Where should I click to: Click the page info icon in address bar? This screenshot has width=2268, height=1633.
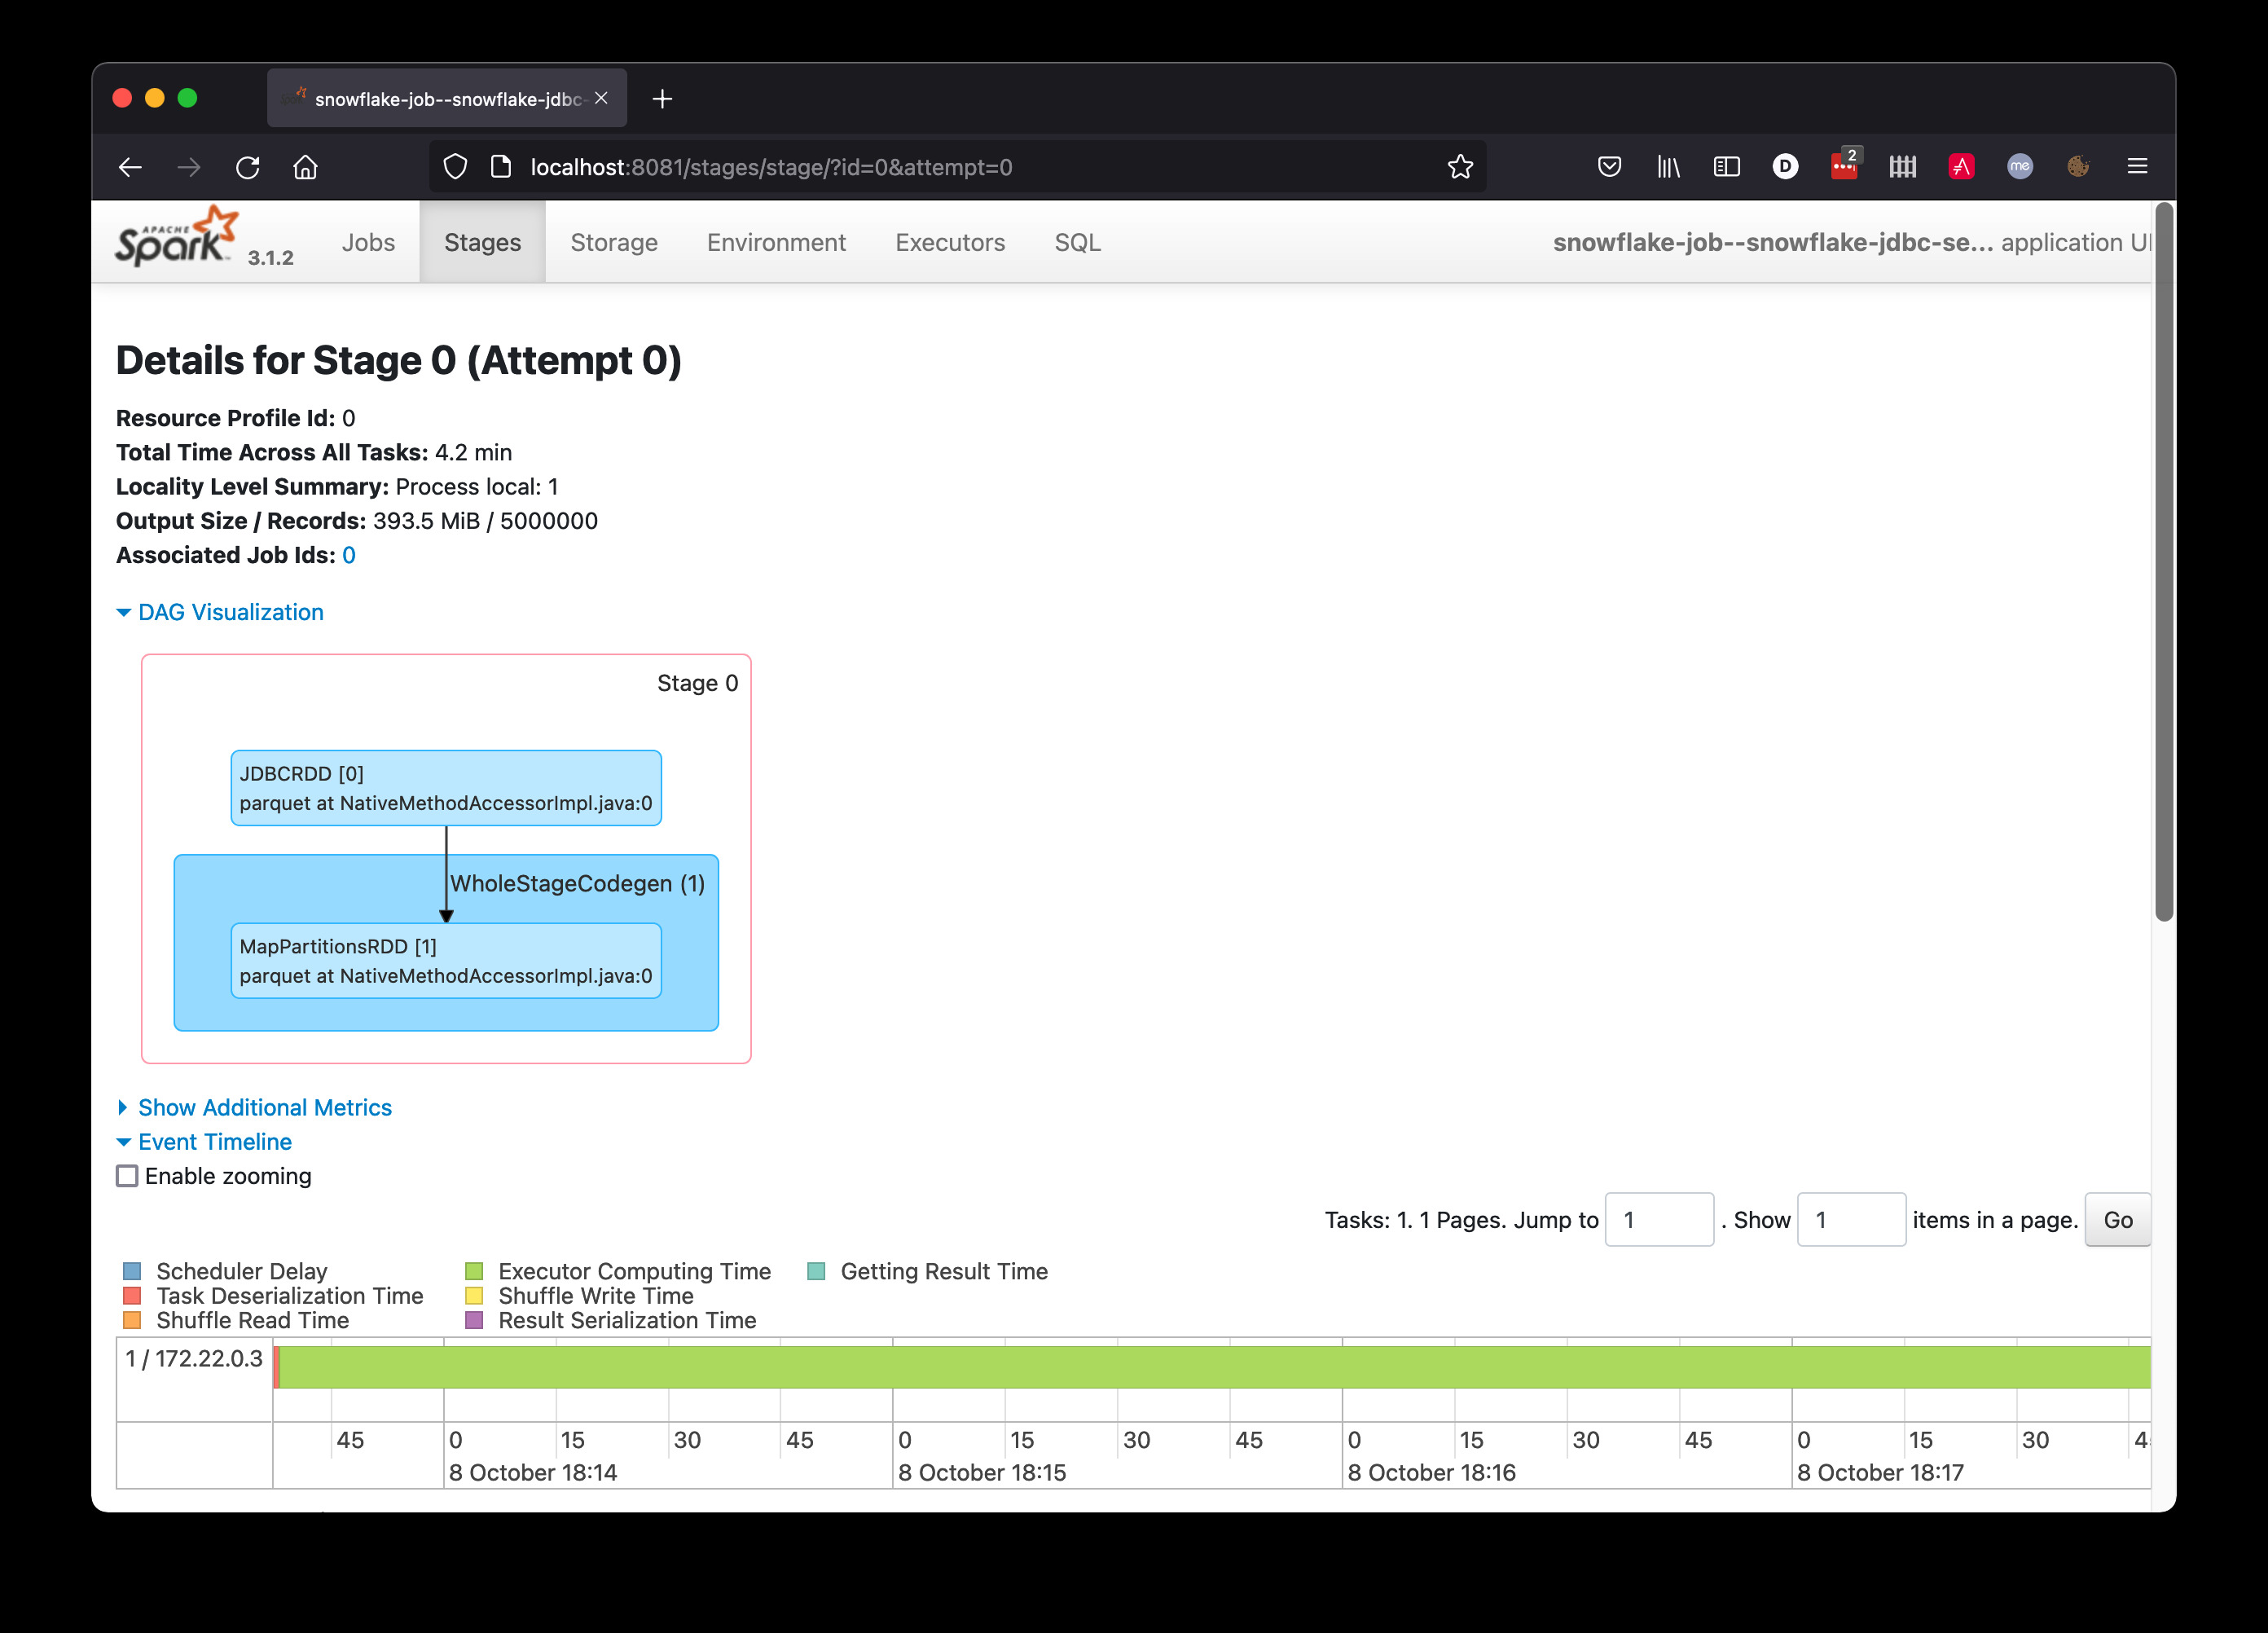501,167
